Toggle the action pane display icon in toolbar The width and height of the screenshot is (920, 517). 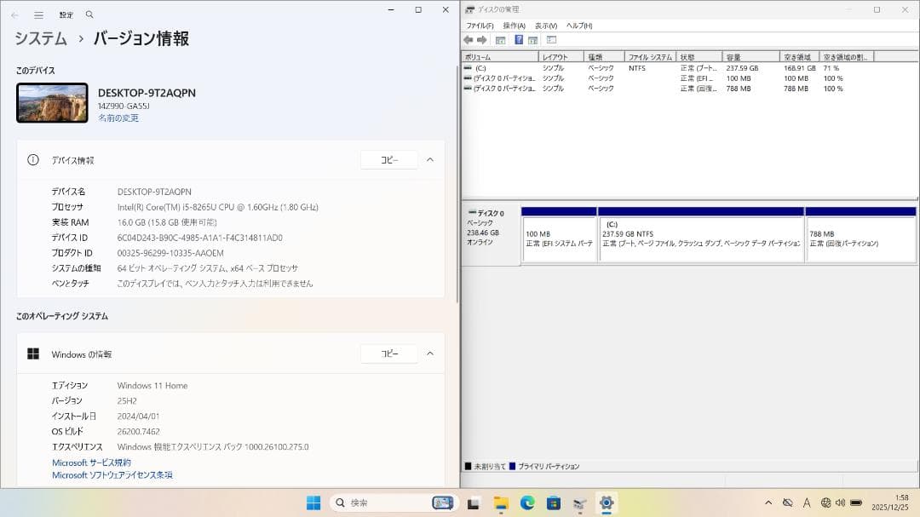549,39
